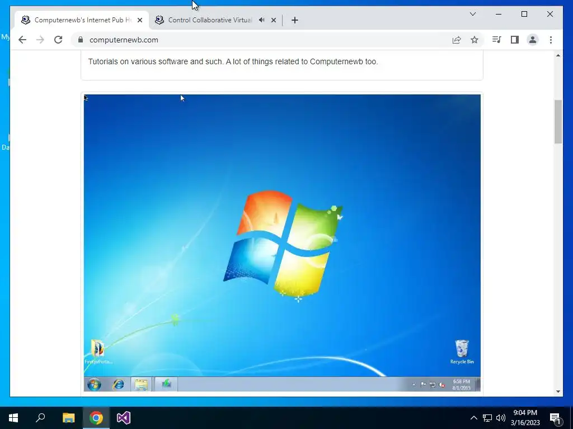
Task: Click the vertical scrollbar thumb
Action: [x=558, y=121]
